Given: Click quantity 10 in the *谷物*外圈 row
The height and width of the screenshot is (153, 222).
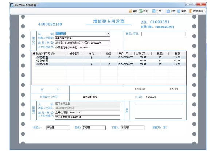Looking at the screenshot, I should [109, 64].
